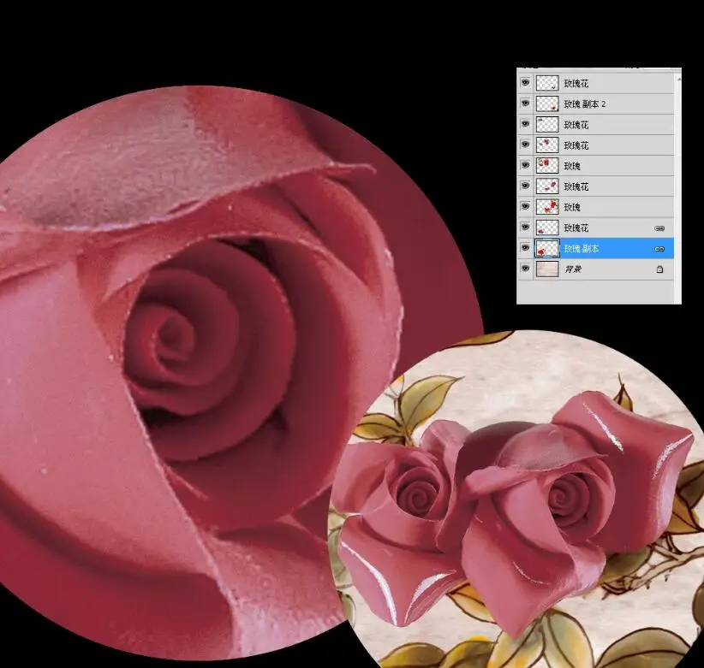The width and height of the screenshot is (704, 668).
Task: Hide the linked 玫瑰花 layer above 玫瑰 副本
Action: (525, 228)
